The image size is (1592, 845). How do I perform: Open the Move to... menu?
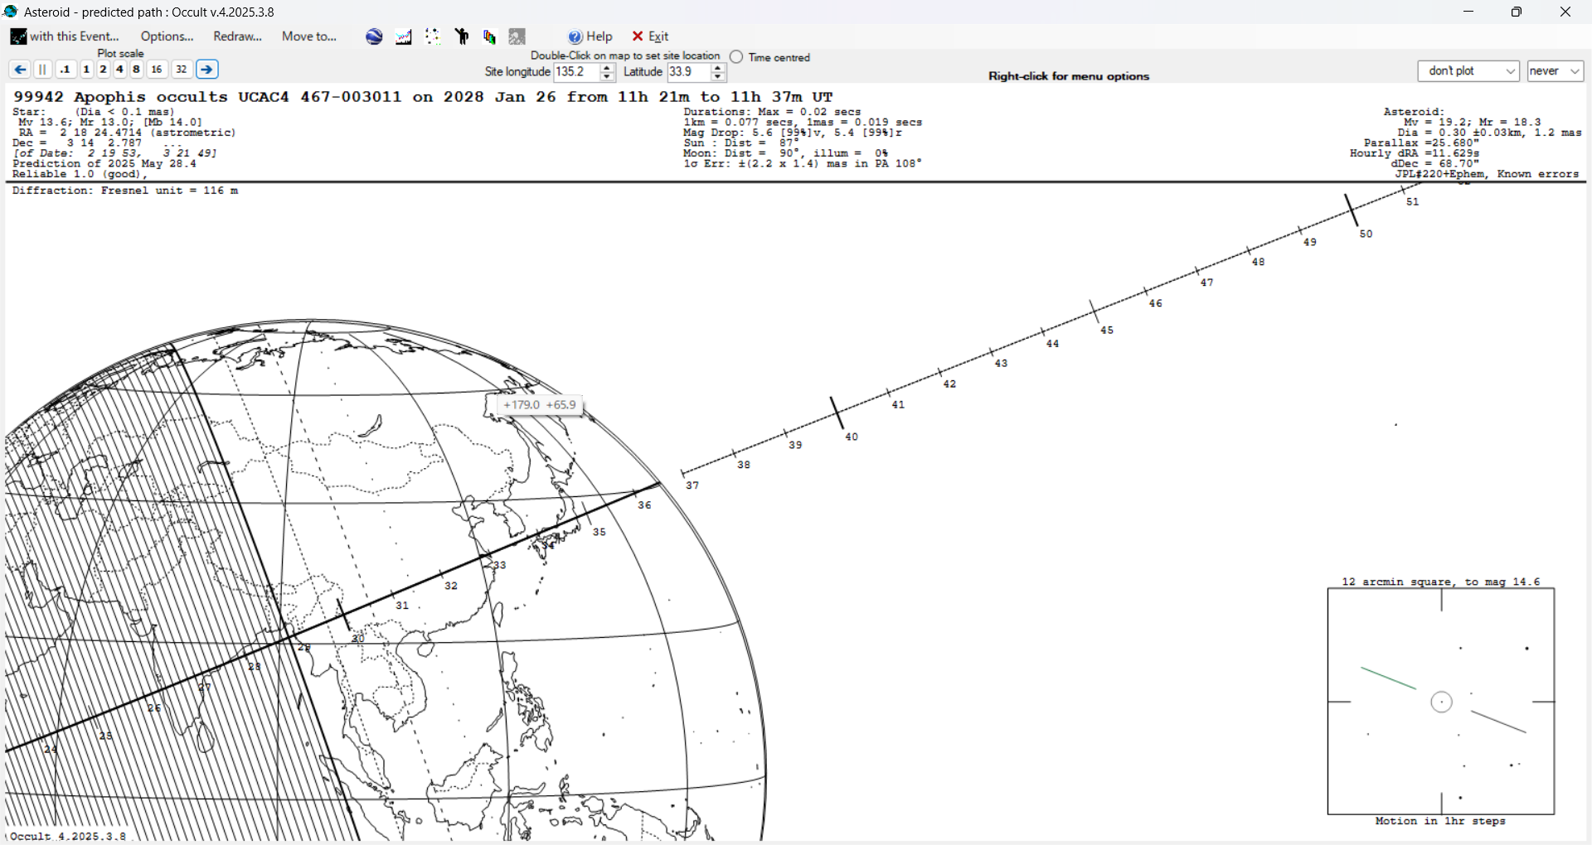pos(309,36)
